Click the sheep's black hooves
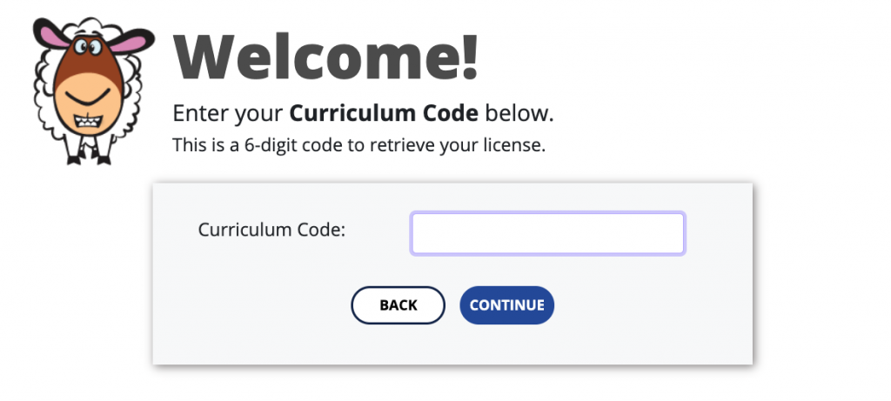Screen dimensions: 891x401 [90, 159]
